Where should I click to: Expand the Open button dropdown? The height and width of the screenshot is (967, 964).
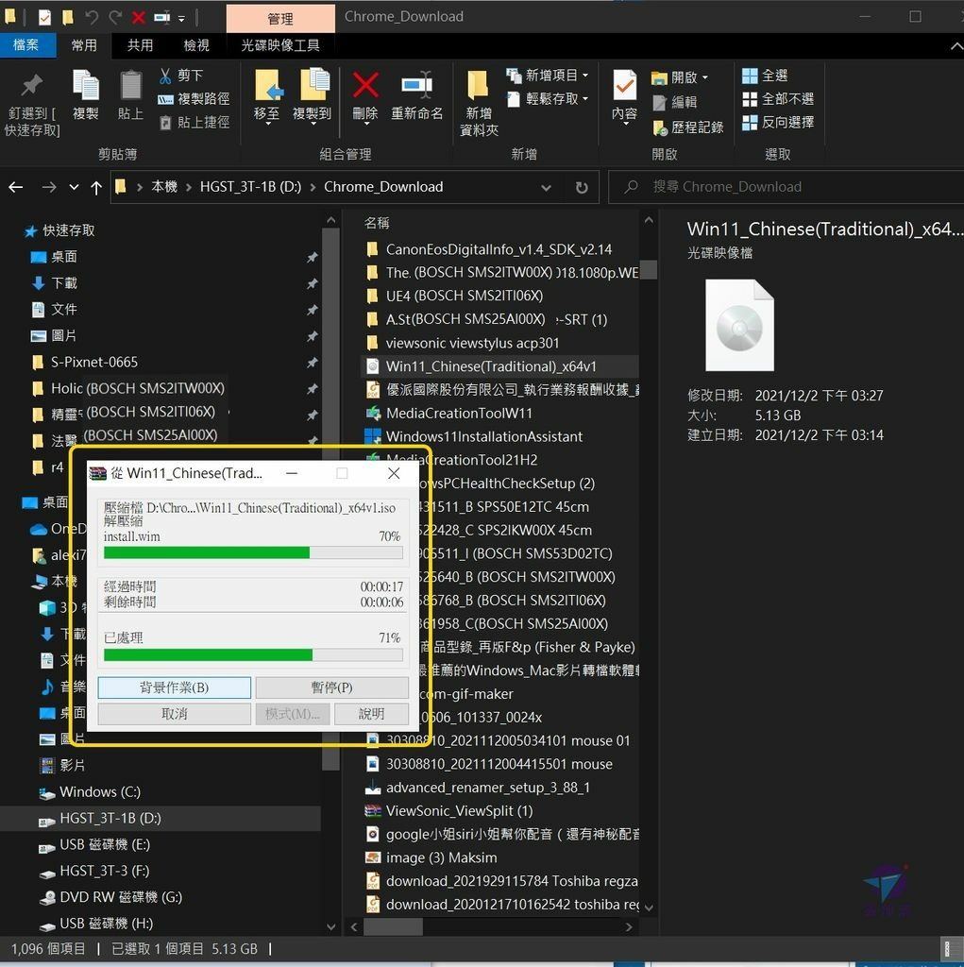click(705, 77)
